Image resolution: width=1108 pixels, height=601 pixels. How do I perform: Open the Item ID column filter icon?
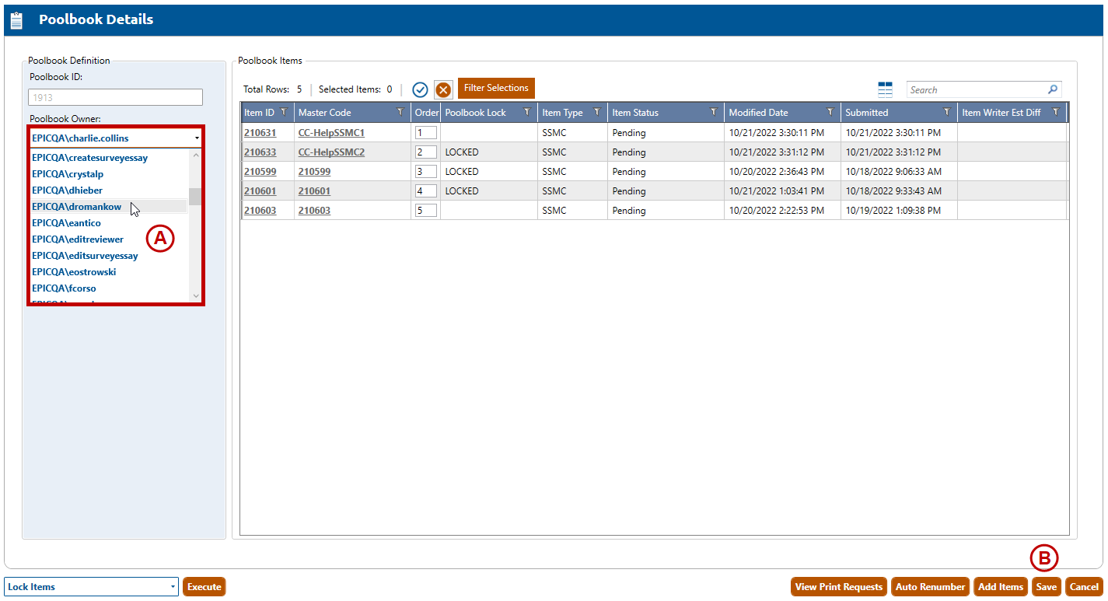point(284,112)
